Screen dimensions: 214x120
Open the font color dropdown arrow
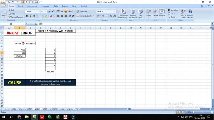(x=53, y=16)
